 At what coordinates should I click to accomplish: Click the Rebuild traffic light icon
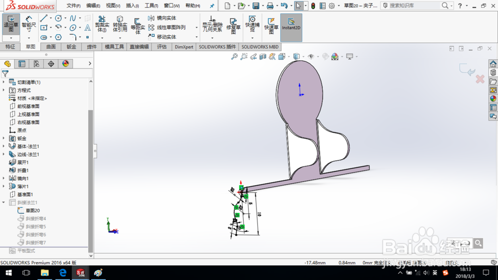(x=313, y=5)
